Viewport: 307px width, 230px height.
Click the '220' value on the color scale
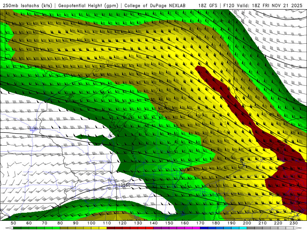pos(278,223)
